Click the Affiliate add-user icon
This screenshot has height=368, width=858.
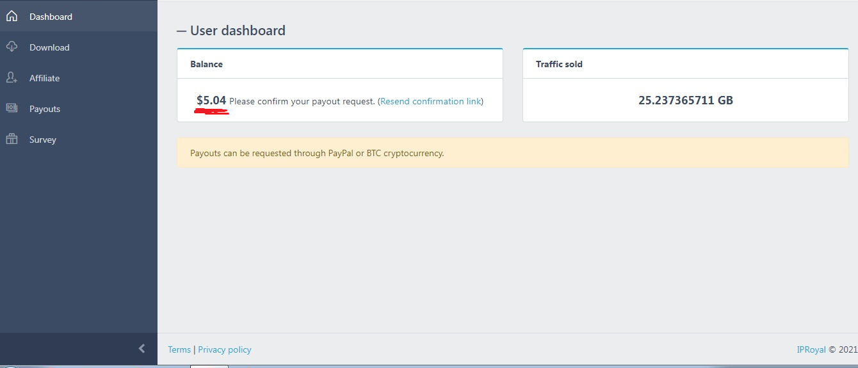tap(12, 77)
